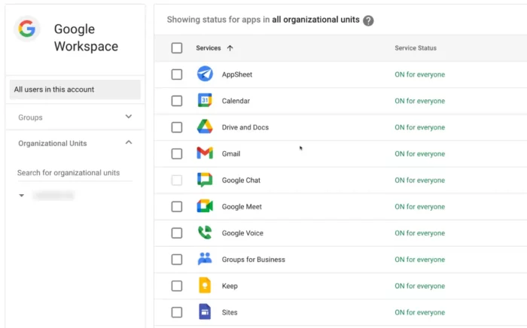Click Sites' ON for everyone status
Image resolution: width=527 pixels, height=328 pixels.
tap(420, 312)
